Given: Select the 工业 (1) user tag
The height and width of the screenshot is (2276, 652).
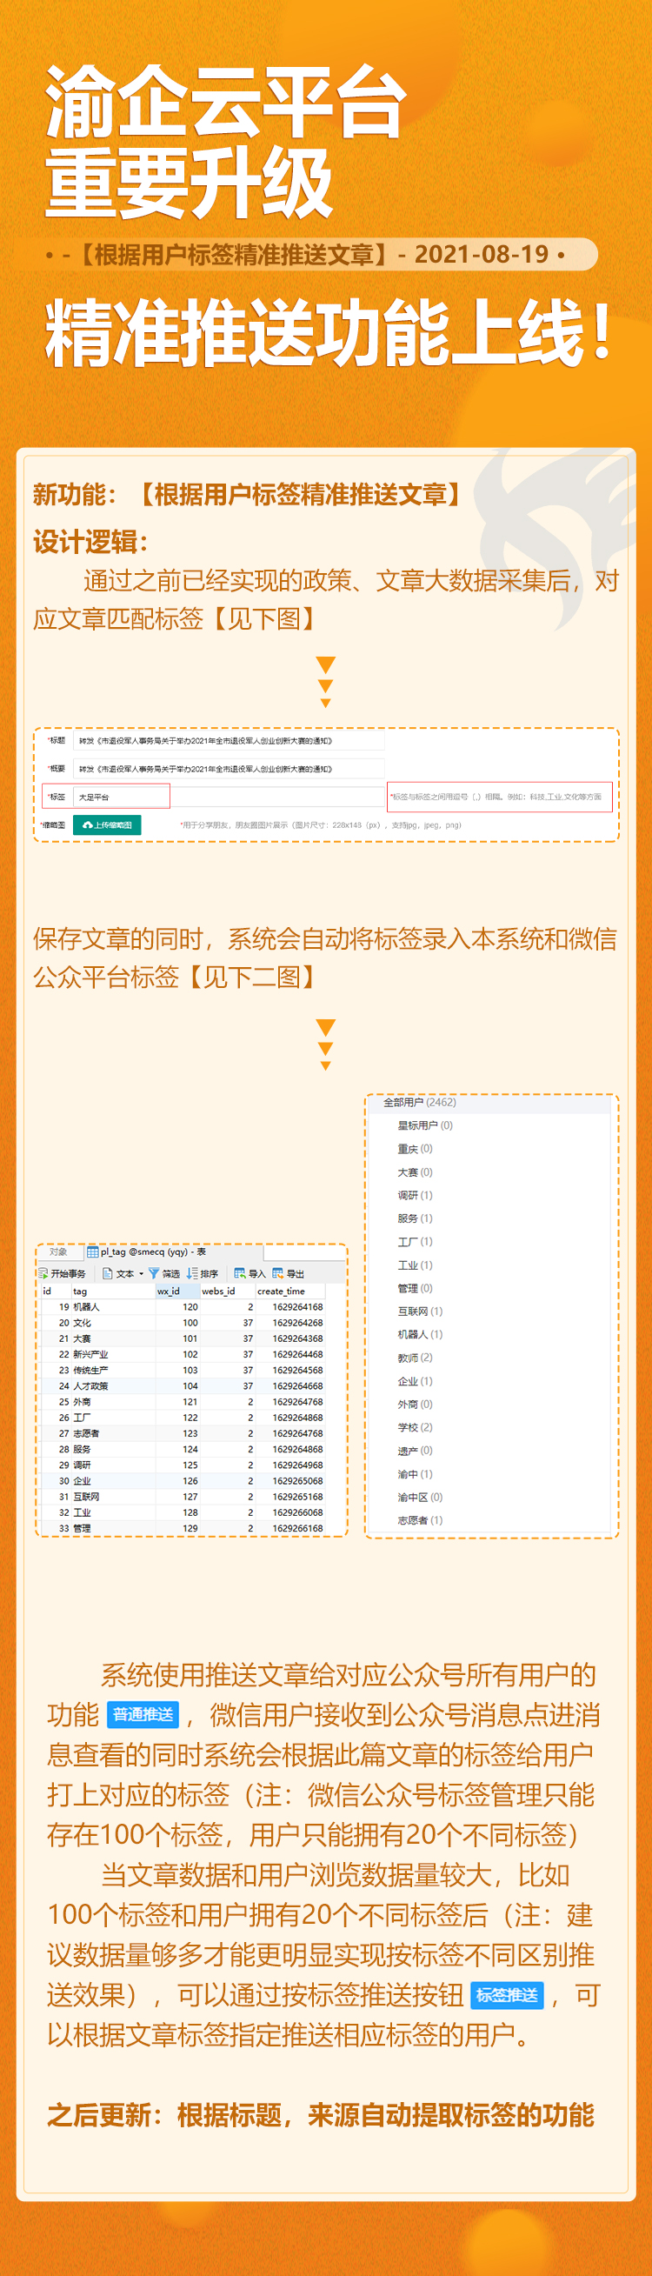Looking at the screenshot, I should click(416, 1265).
